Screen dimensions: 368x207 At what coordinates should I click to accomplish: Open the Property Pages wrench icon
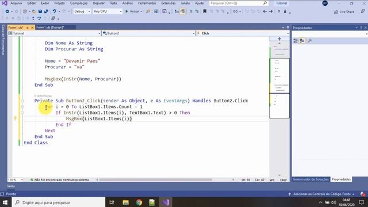point(309,41)
